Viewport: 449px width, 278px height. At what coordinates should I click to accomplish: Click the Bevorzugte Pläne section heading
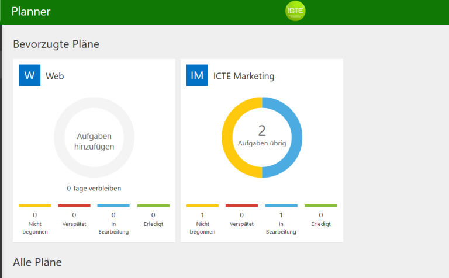tap(56, 44)
